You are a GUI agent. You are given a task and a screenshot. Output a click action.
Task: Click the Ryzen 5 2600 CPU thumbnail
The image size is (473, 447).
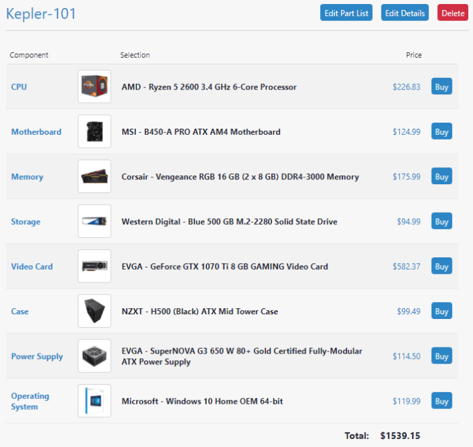94,87
